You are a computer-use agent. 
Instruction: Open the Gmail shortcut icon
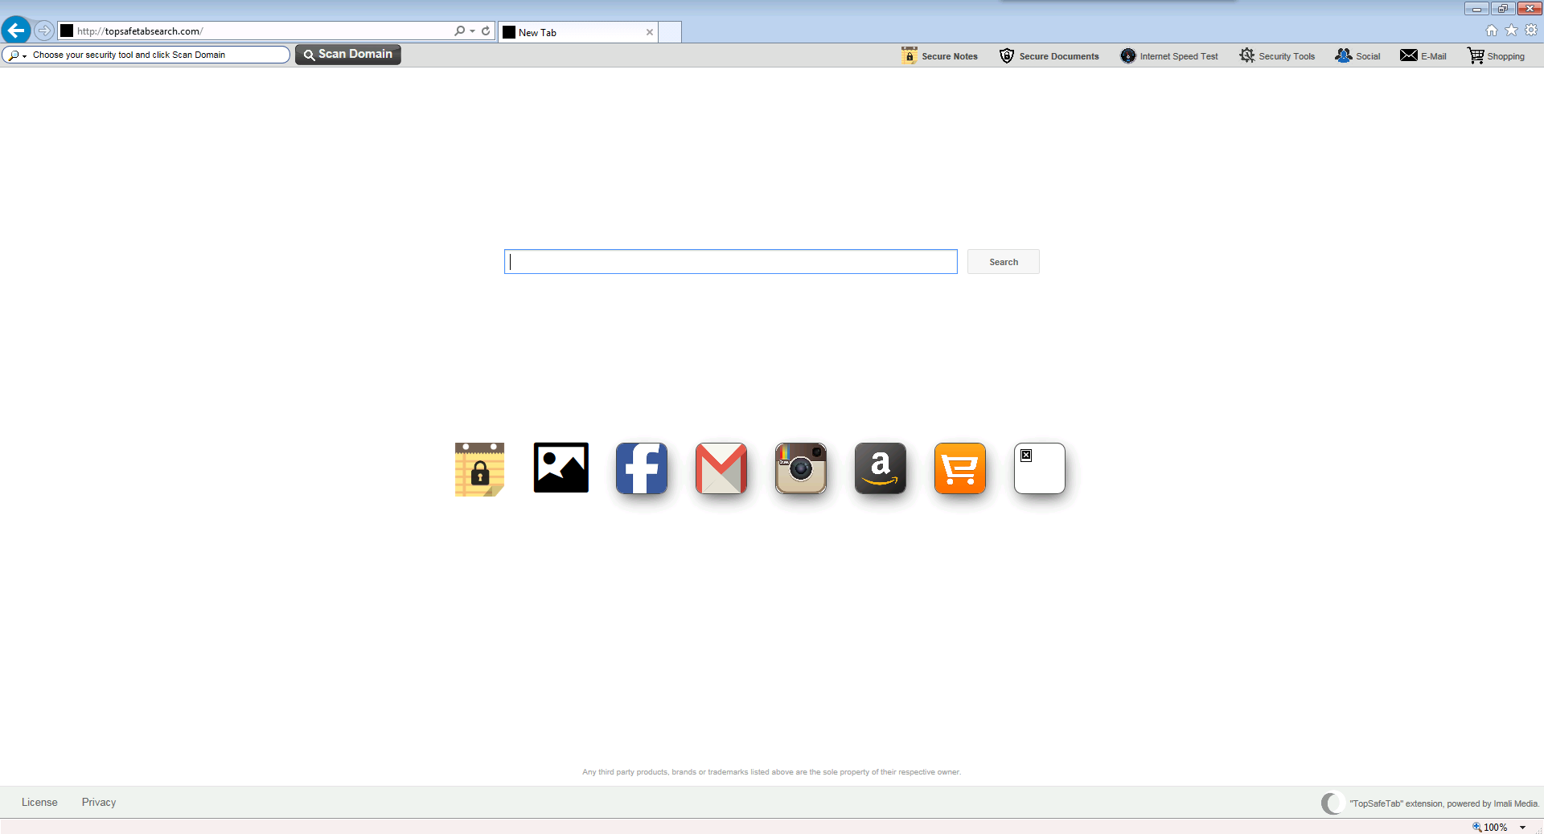pyautogui.click(x=721, y=468)
